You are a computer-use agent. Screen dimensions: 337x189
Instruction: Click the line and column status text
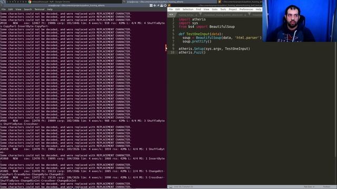pyautogui.click(x=183, y=187)
